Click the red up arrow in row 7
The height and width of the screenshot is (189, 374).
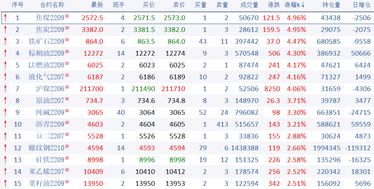tap(5, 89)
